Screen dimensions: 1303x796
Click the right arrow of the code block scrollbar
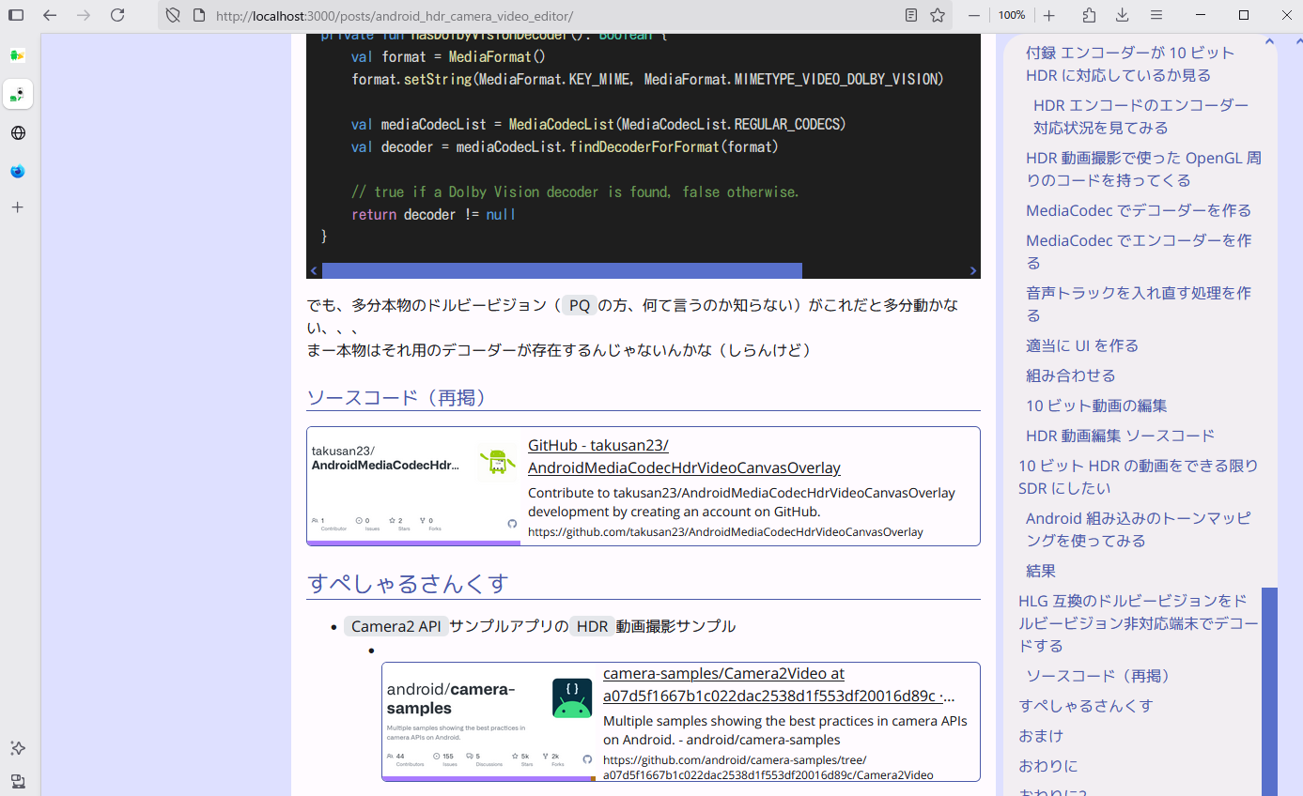click(972, 270)
